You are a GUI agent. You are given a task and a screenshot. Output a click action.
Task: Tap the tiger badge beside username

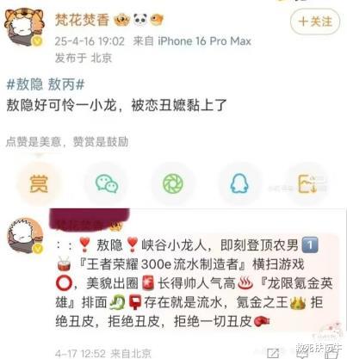pos(122,20)
